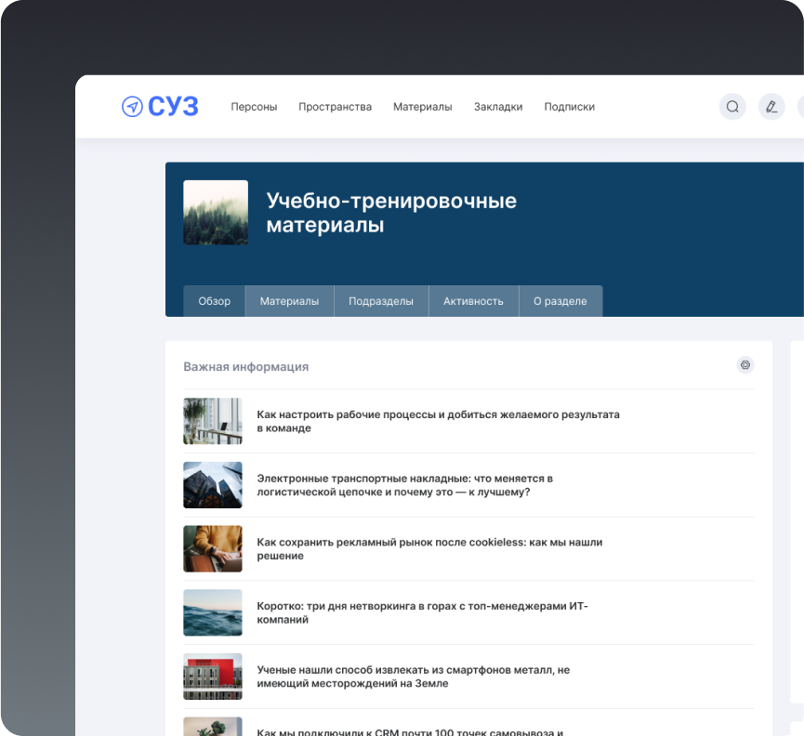
Task: Open settings gear in Важная информация block
Action: pyautogui.click(x=745, y=365)
